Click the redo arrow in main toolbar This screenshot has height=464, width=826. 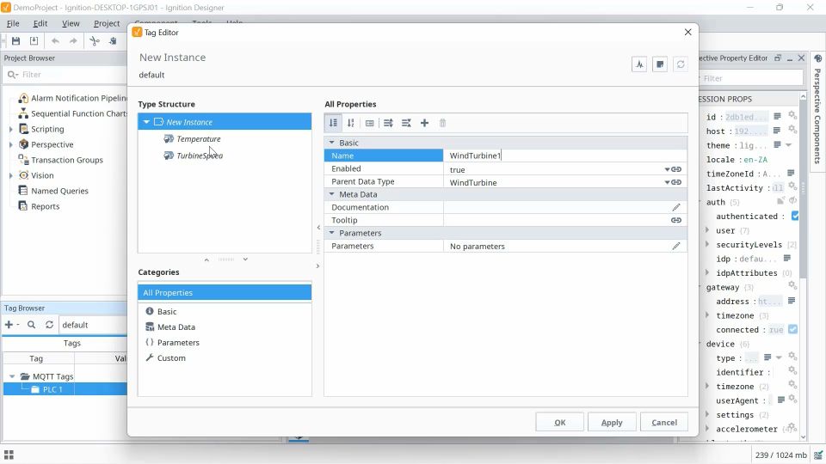(x=73, y=40)
